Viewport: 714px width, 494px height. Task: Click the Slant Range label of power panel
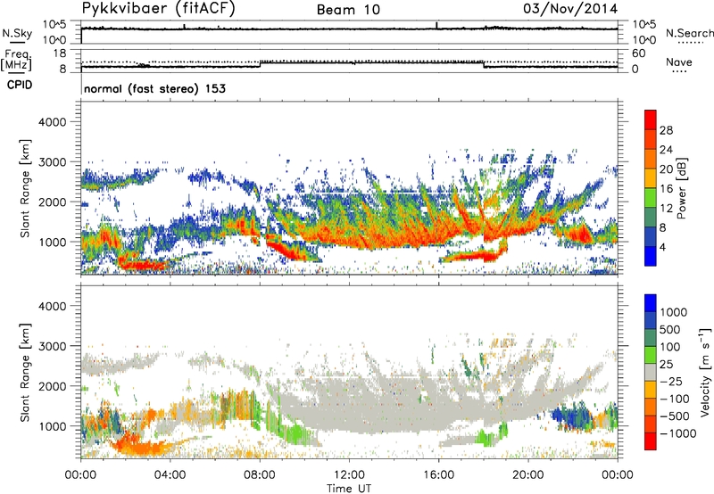pyautogui.click(x=25, y=188)
